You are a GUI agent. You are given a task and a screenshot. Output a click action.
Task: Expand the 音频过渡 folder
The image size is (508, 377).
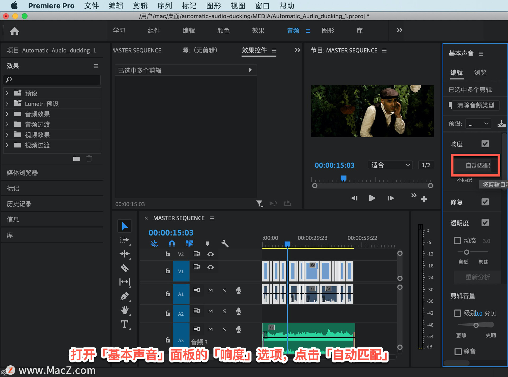click(7, 124)
